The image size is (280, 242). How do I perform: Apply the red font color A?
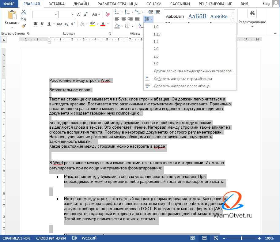point(103,24)
